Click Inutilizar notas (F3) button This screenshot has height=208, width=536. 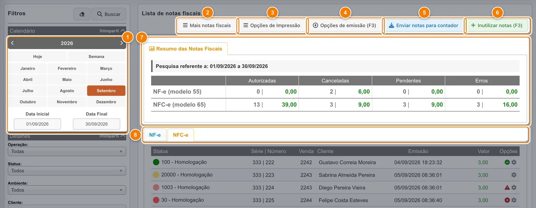pyautogui.click(x=497, y=25)
